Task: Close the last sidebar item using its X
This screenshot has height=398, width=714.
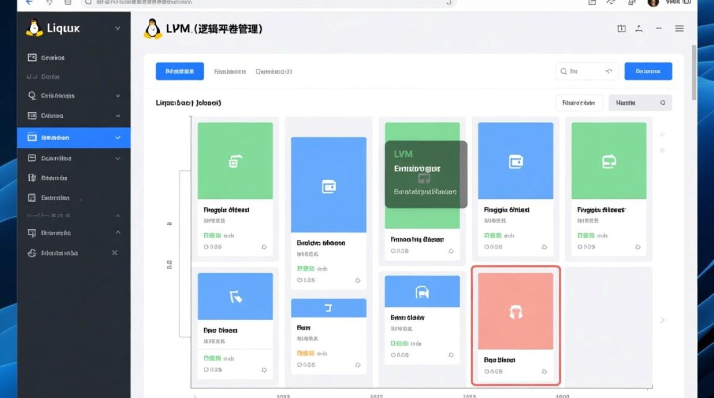Action: click(114, 253)
